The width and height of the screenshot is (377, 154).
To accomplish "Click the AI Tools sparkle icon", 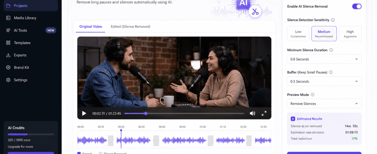I will (8, 30).
